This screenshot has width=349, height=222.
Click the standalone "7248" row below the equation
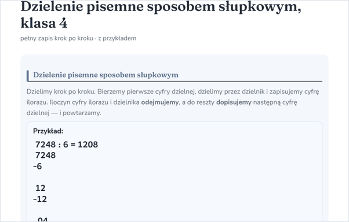click(45, 155)
